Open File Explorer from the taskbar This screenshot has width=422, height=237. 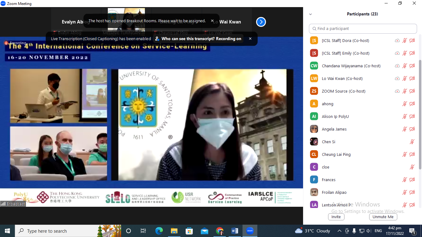pos(174,231)
